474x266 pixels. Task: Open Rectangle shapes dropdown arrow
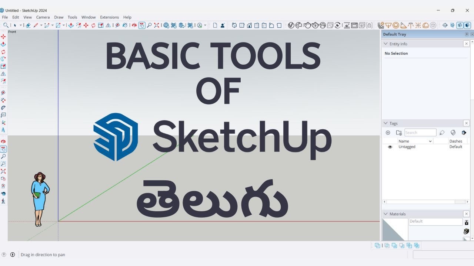point(64,25)
